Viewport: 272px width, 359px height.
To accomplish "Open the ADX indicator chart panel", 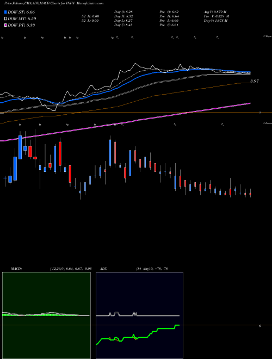I will click(139, 315).
